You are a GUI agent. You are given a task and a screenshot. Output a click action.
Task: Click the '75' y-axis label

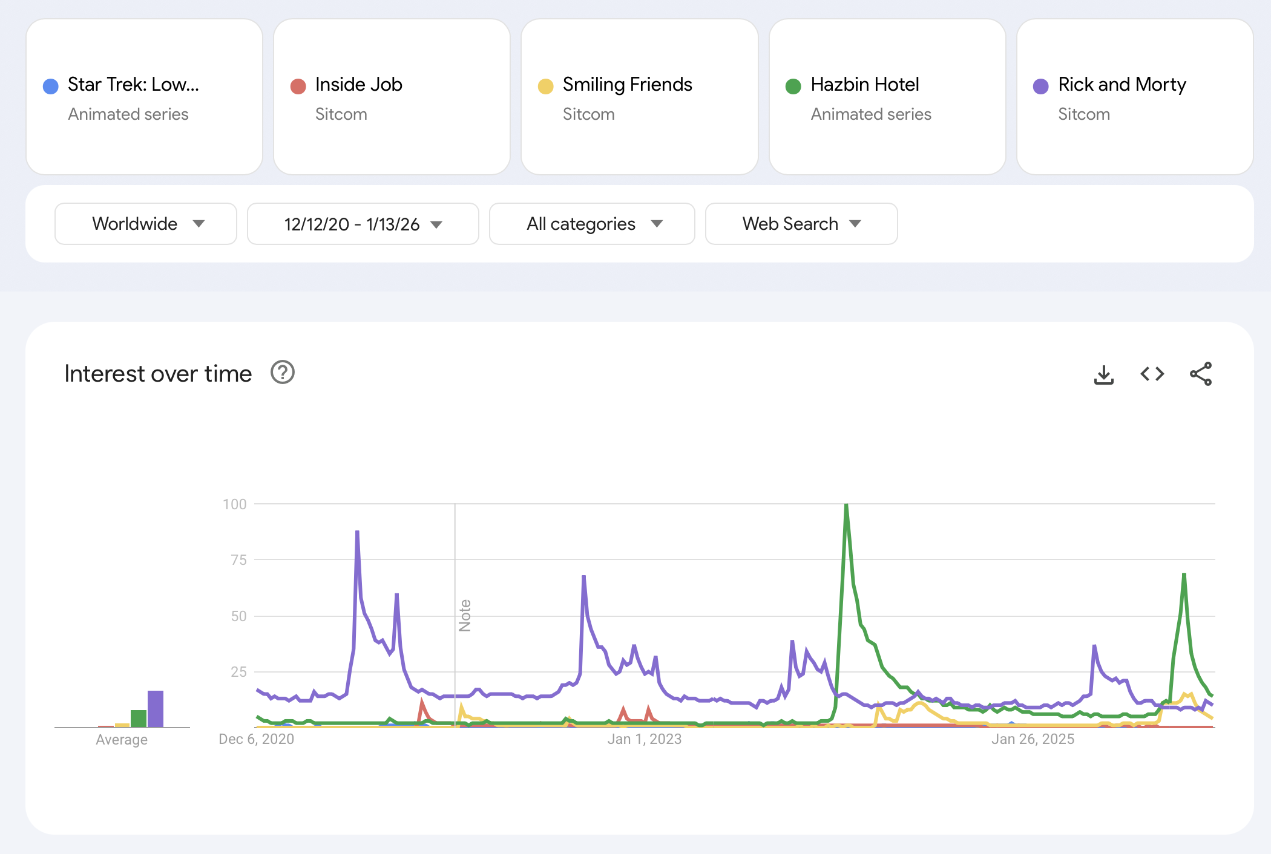(x=239, y=560)
